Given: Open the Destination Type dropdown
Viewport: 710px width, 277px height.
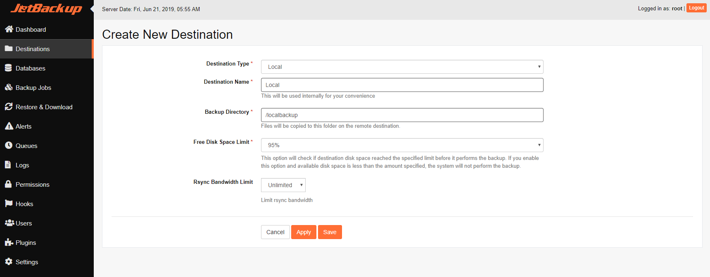Looking at the screenshot, I should tap(402, 67).
